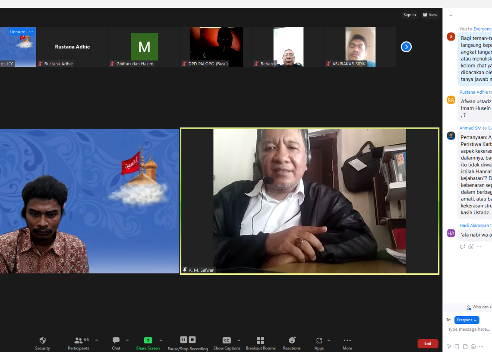Screen dimensions: 492x352
Task: Click sender name Hadi Alamsyah in chat
Action: tap(474, 225)
